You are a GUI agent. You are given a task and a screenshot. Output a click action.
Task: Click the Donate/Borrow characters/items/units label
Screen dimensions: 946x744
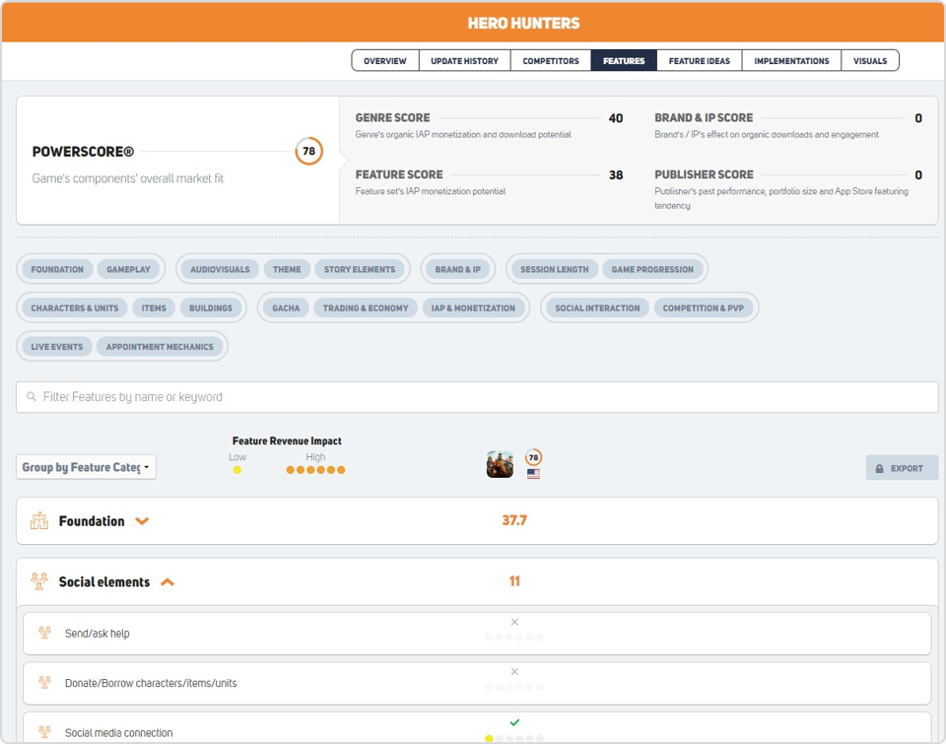(151, 683)
